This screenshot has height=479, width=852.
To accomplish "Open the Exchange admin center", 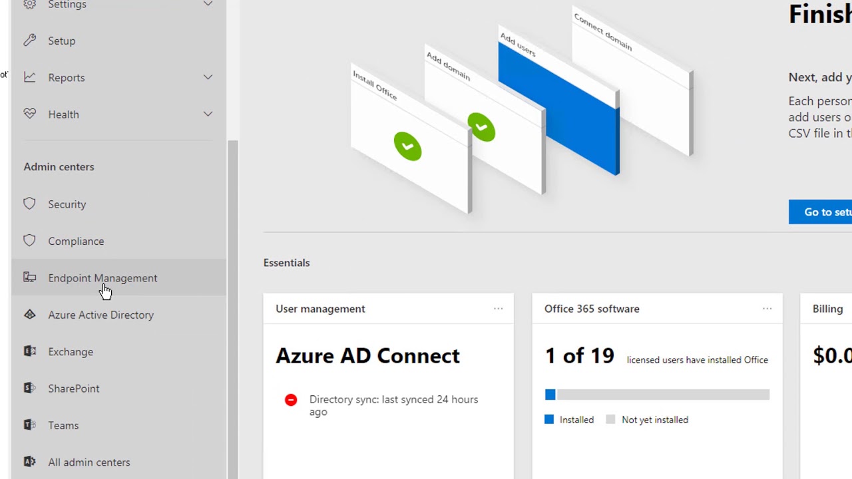I will click(118, 351).
